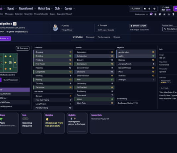
Task: Open the settings gear icon
Action: coord(154,9)
